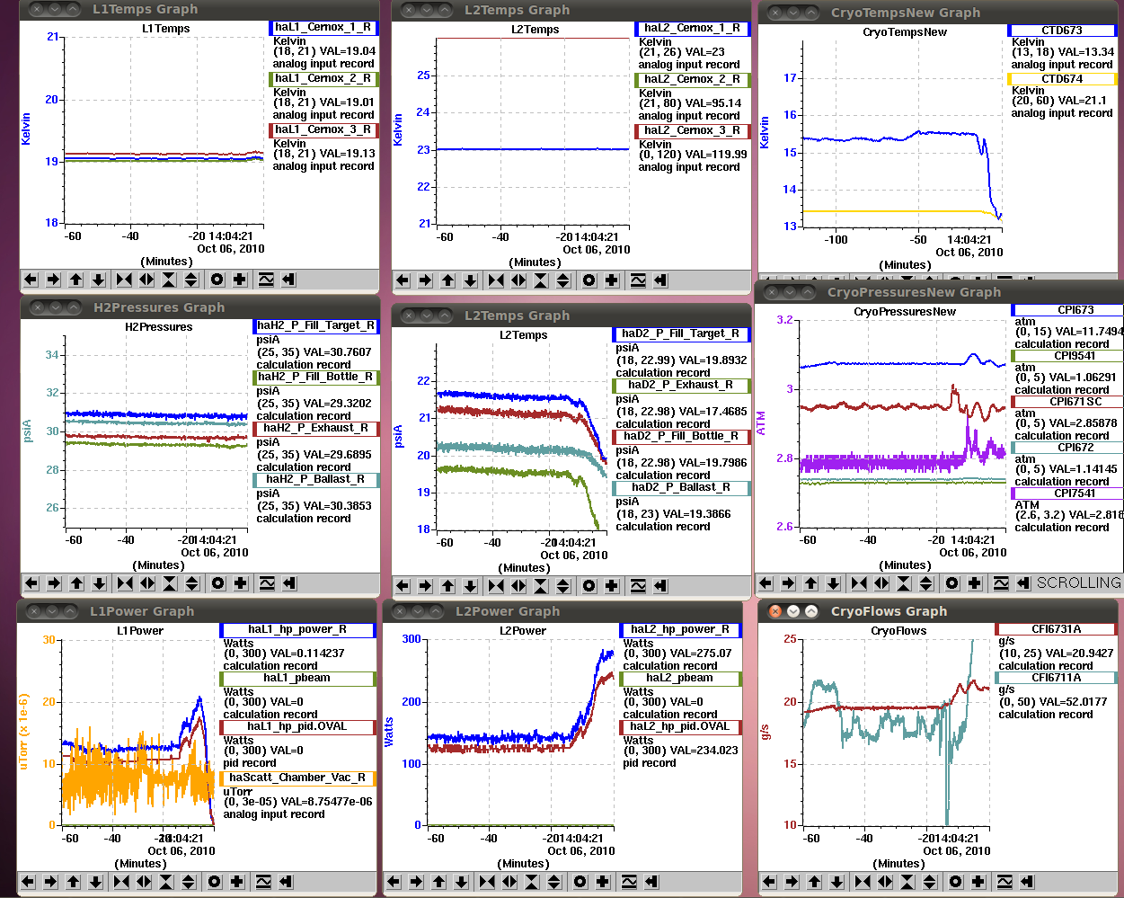Click the auto-scale circle in CryoPressuresNew Graph

[x=951, y=583]
